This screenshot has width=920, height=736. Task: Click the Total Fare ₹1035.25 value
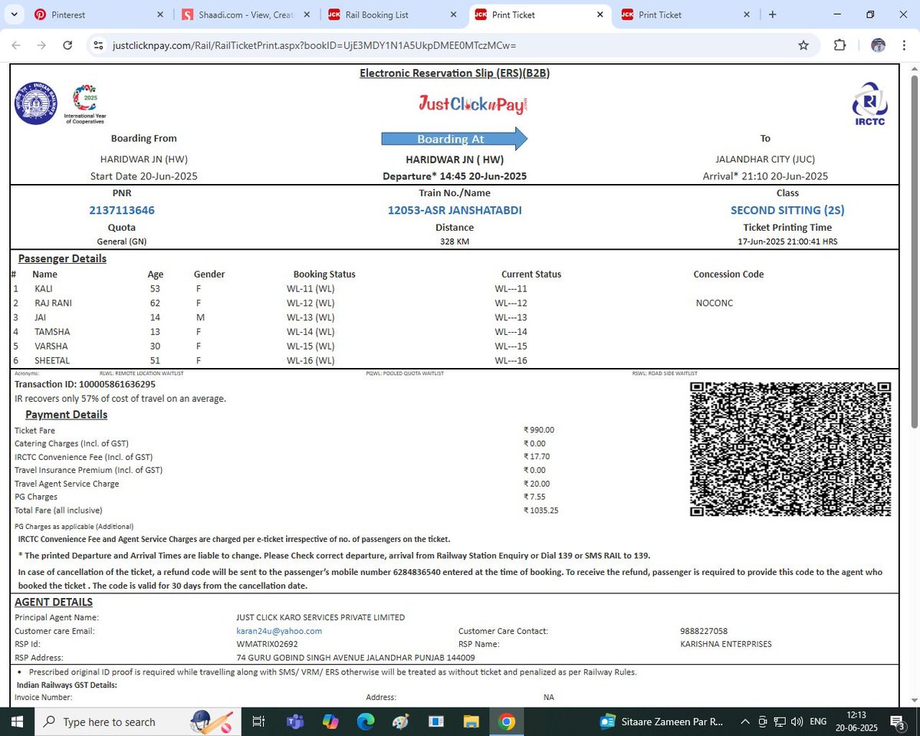click(541, 511)
